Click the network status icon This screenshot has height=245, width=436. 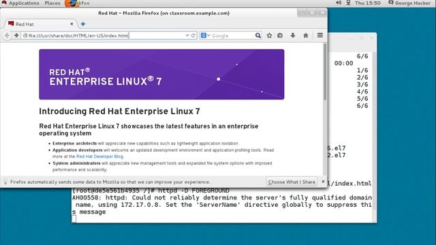[348, 3]
